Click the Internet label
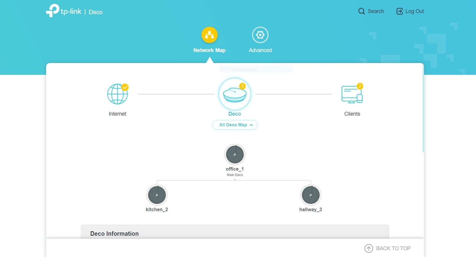 pos(117,114)
